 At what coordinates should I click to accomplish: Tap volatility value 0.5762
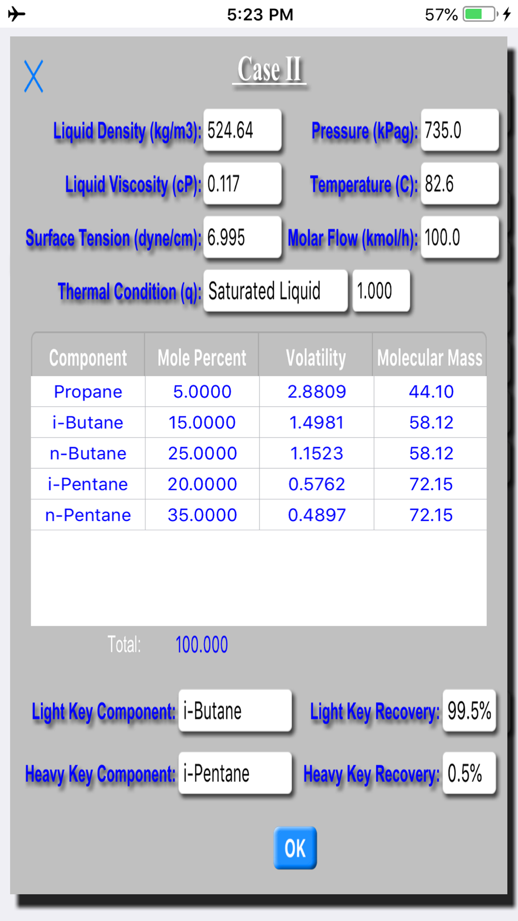(316, 484)
